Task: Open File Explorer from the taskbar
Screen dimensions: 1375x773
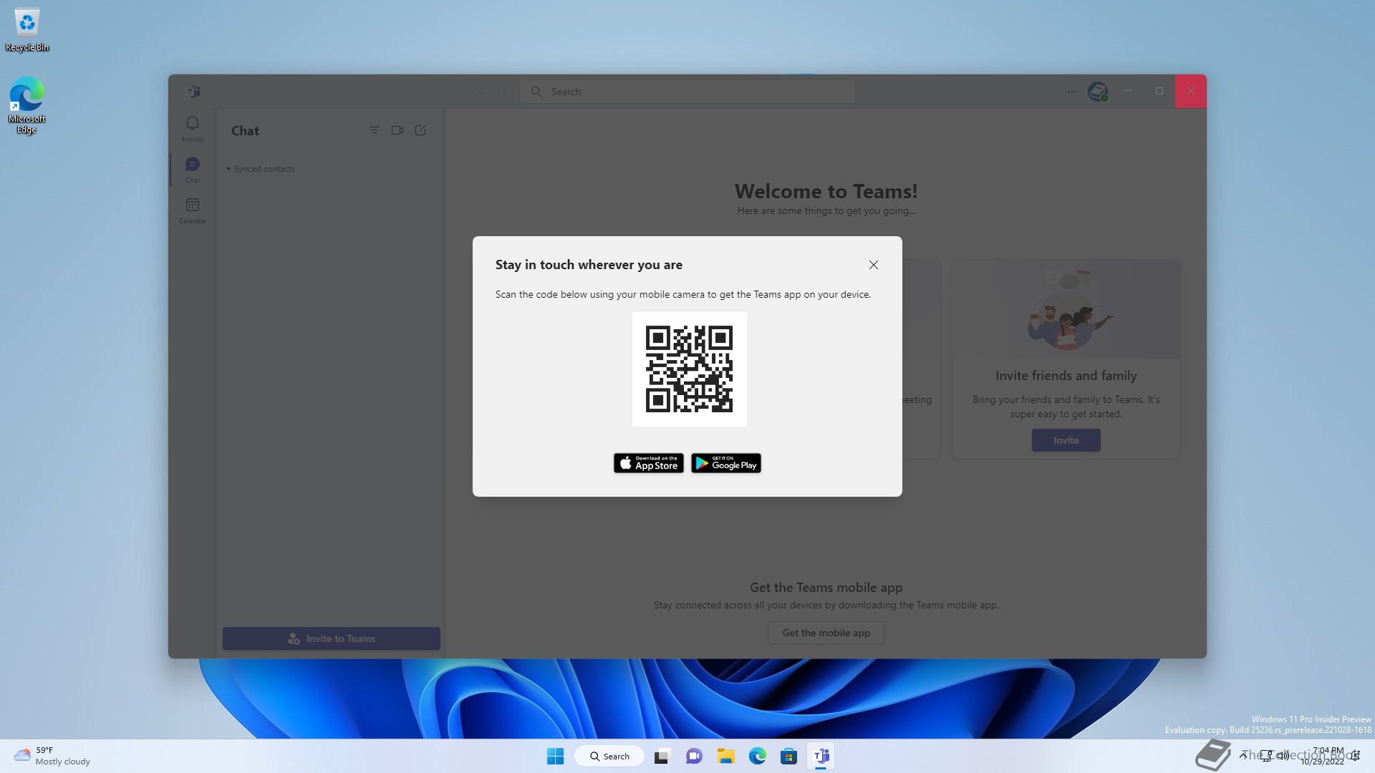Action: coord(726,756)
